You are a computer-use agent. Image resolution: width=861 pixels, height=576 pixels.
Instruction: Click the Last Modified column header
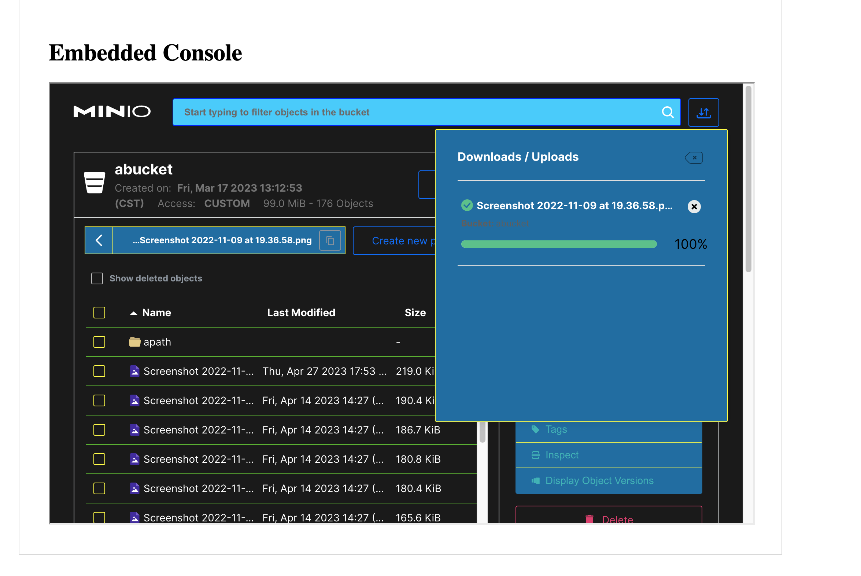301,313
